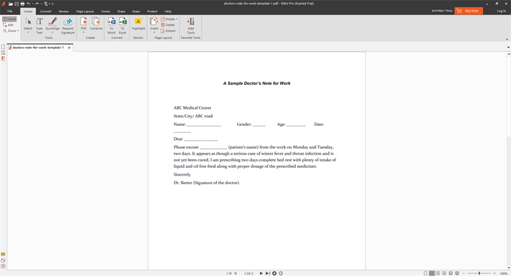Switch to the Review ribbon tab
This screenshot has height=276, width=511.
[63, 11]
